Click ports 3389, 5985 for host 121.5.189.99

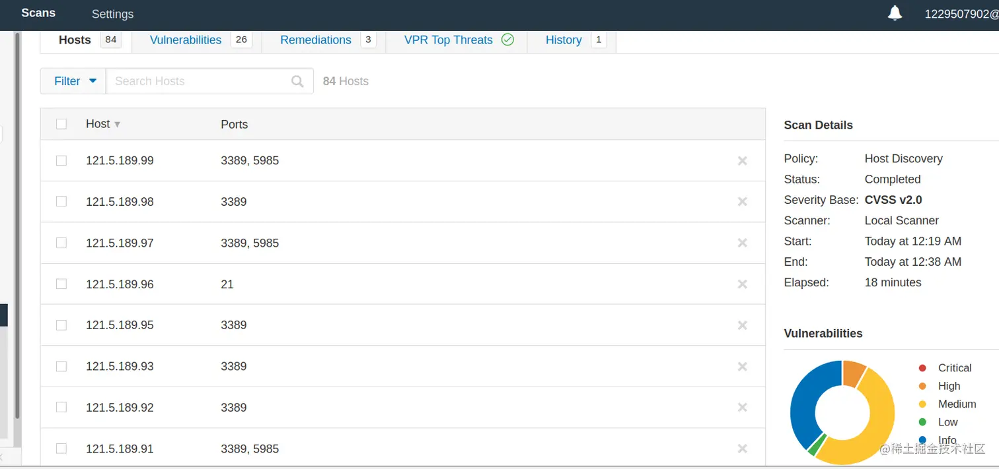(250, 161)
